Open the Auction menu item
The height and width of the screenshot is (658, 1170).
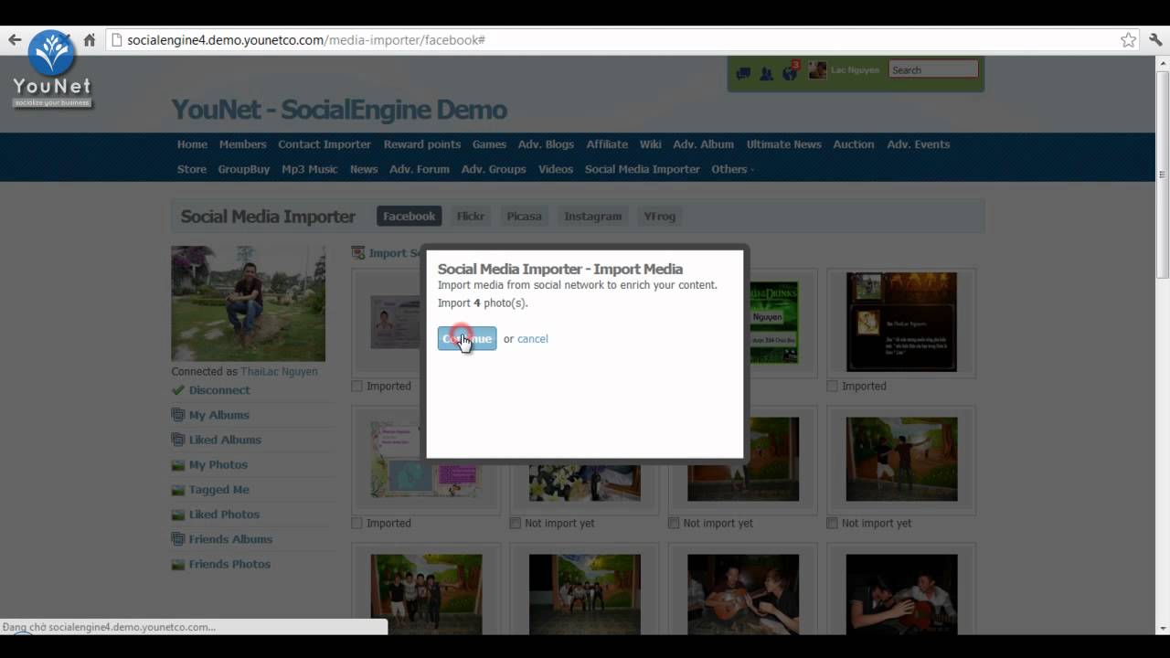[854, 144]
